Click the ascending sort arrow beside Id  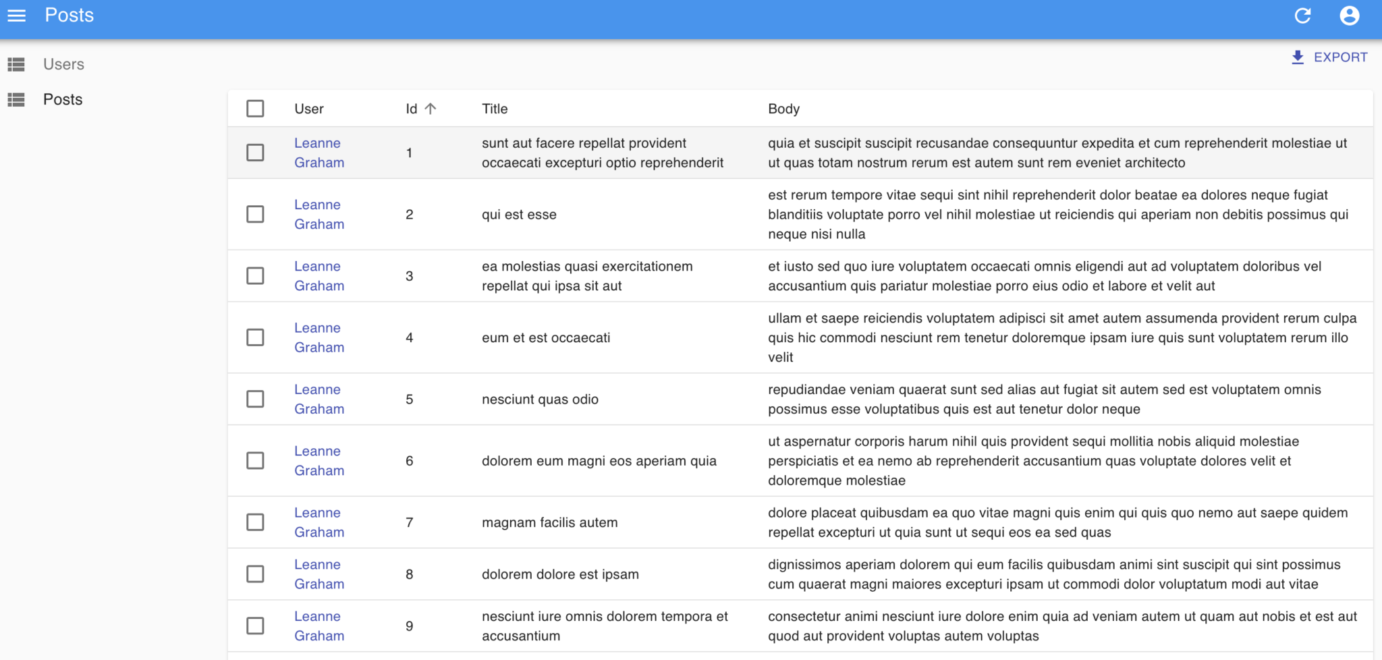(431, 108)
